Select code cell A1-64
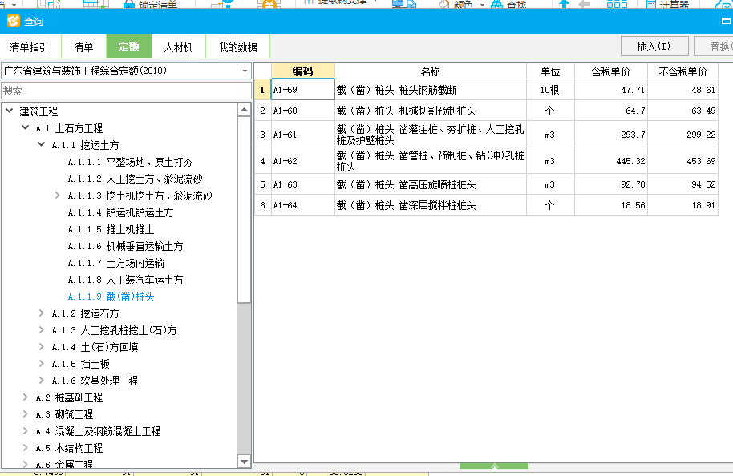The width and height of the screenshot is (733, 476). pos(302,204)
